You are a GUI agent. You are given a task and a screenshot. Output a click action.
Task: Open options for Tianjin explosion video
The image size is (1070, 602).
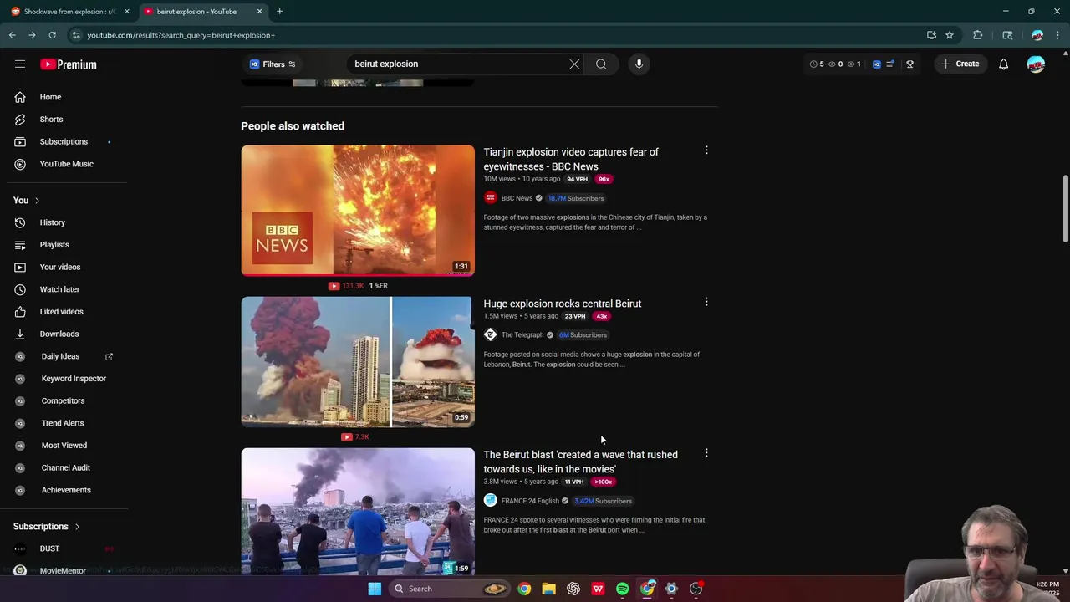tap(706, 150)
